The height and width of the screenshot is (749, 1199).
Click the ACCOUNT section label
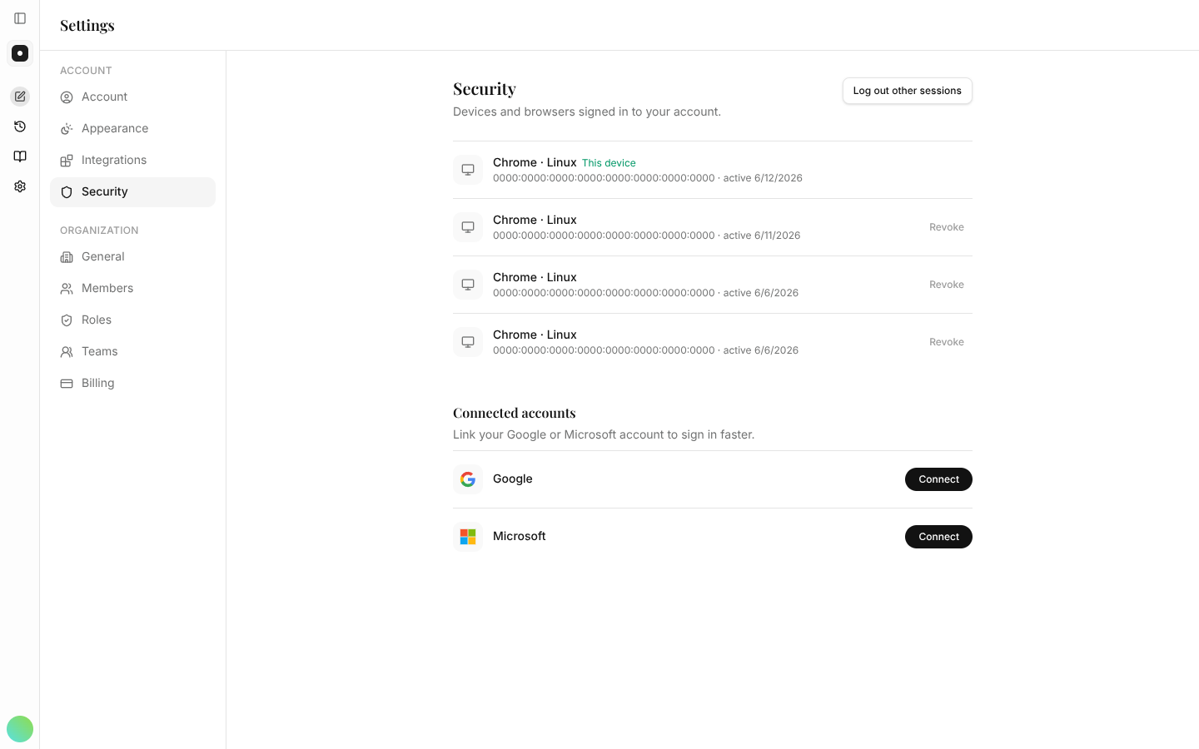coord(86,71)
